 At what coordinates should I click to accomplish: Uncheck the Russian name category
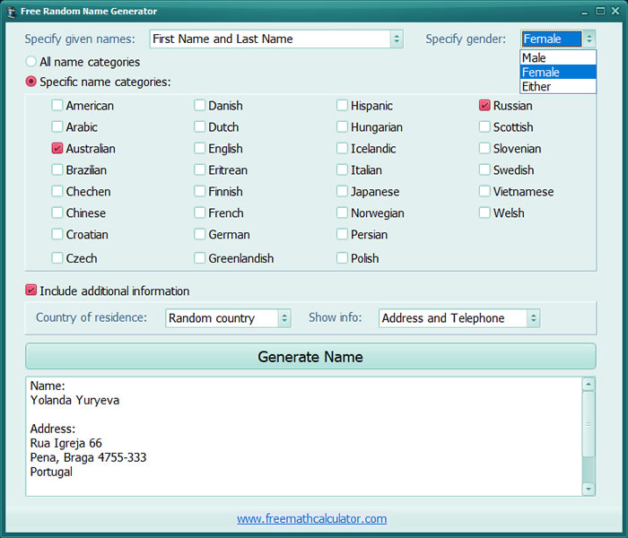click(485, 106)
